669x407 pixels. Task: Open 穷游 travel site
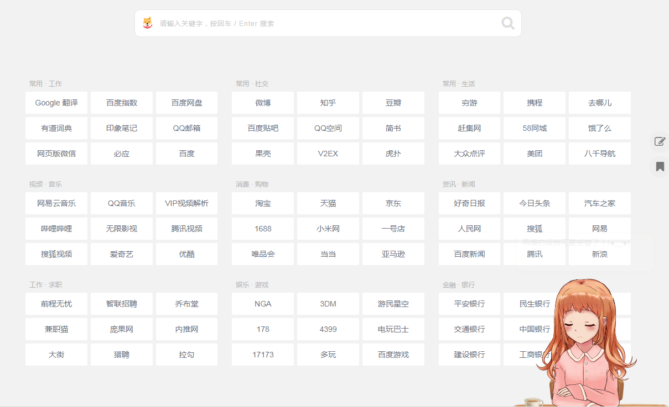click(x=469, y=103)
